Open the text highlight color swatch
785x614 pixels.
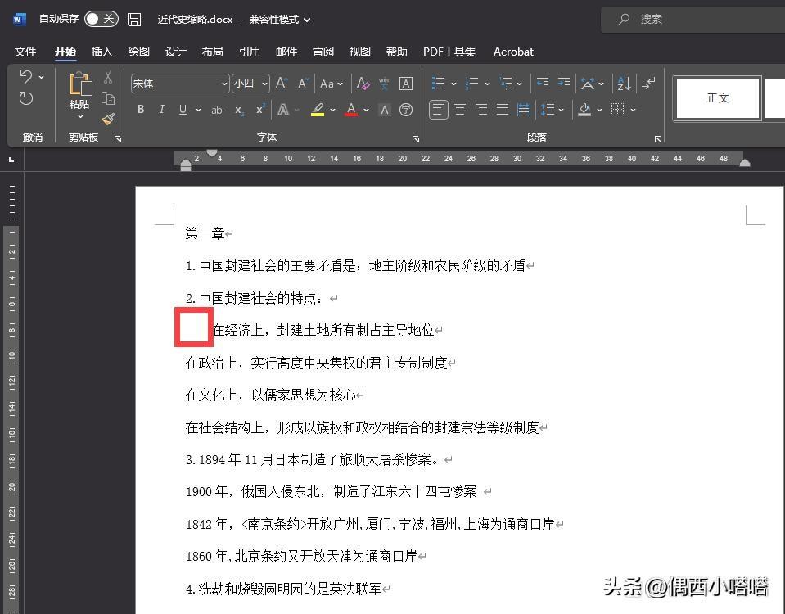(318, 109)
